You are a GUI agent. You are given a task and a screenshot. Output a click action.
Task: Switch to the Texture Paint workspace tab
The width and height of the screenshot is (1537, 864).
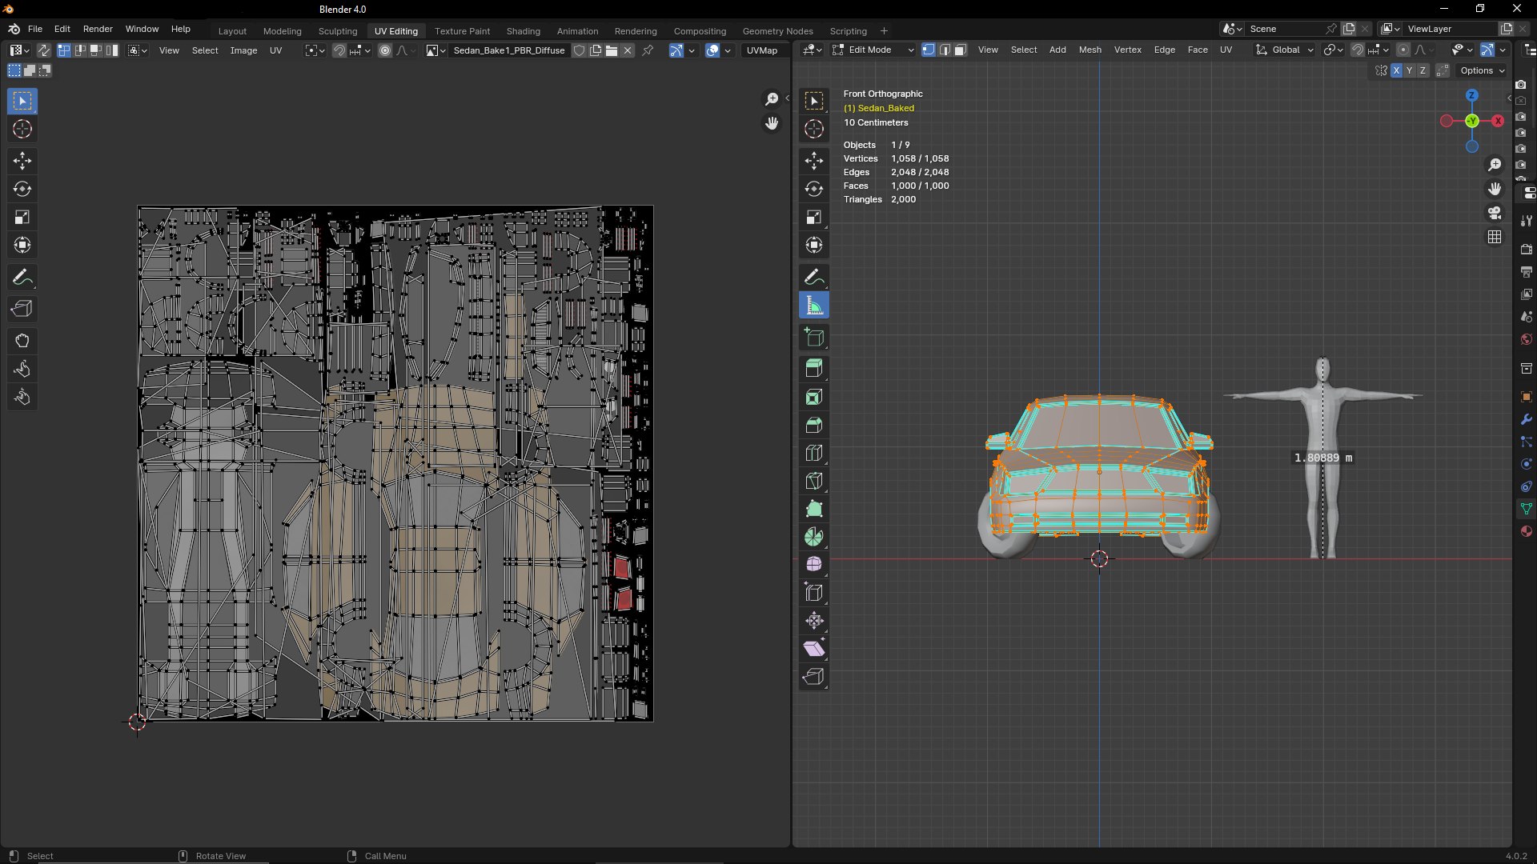click(x=462, y=31)
